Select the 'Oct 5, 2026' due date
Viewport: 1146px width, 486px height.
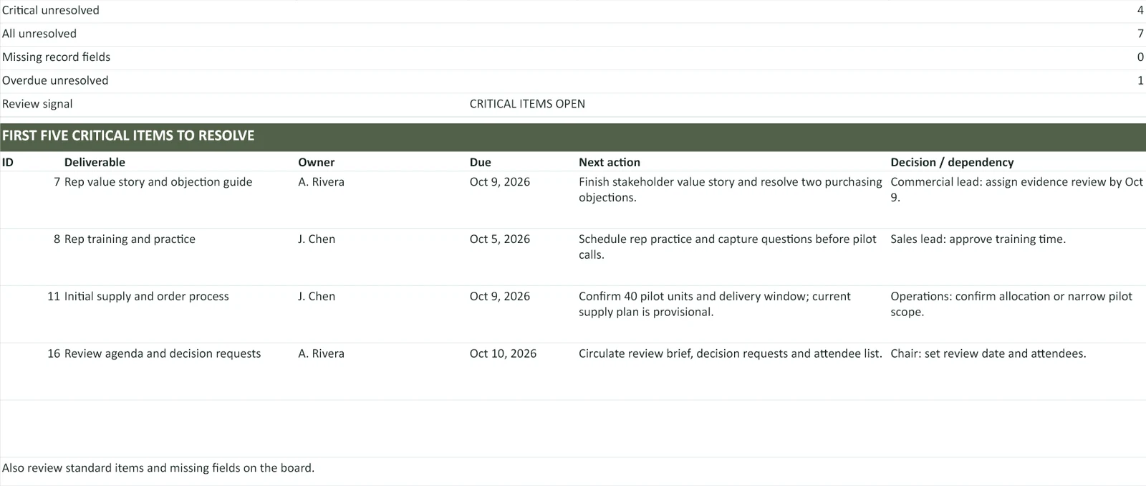500,239
